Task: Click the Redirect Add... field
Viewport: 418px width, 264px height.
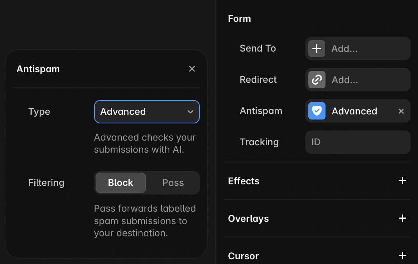Action: point(358,80)
